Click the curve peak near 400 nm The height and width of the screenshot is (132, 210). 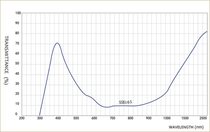pos(57,43)
